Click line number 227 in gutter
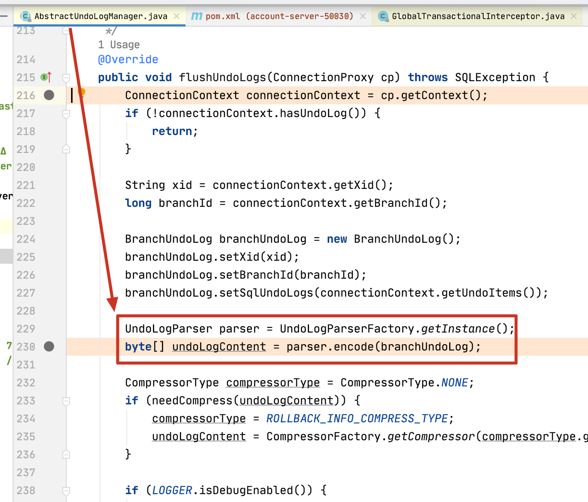This screenshot has width=588, height=502. [26, 293]
